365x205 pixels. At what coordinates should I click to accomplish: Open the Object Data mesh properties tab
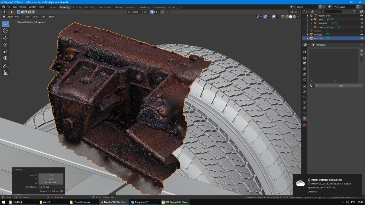(x=305, y=113)
